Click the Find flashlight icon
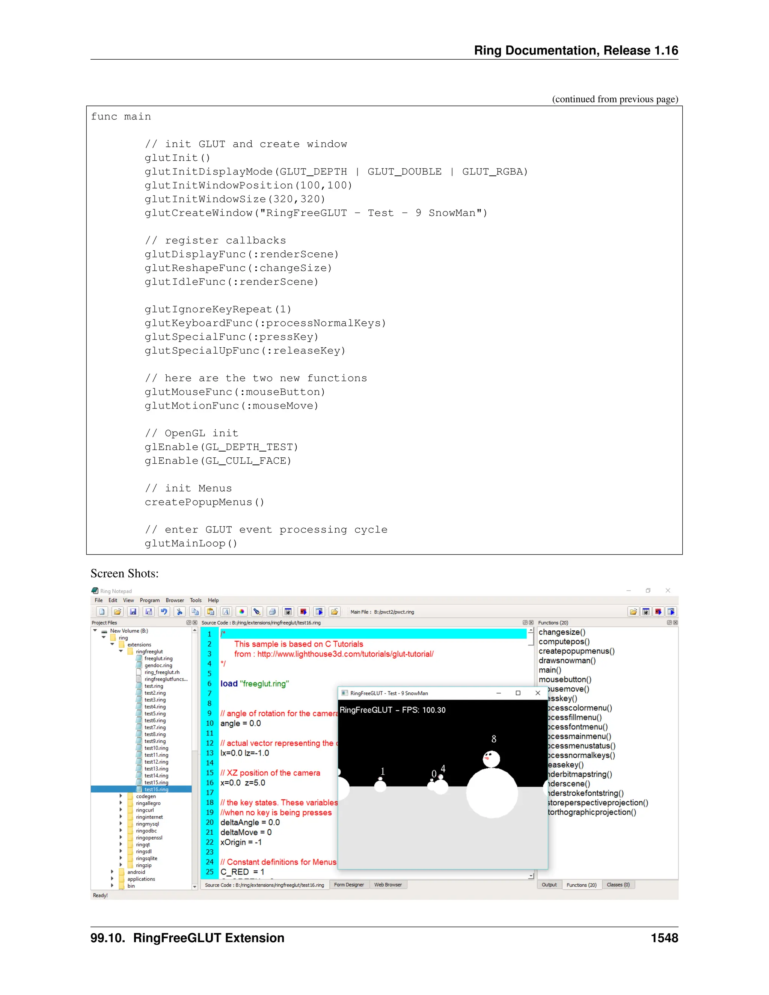Screen dimensions: 769x995 pyautogui.click(x=257, y=611)
